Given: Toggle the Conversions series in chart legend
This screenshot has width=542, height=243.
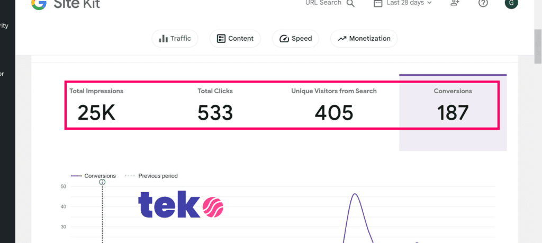Looking at the screenshot, I should (x=94, y=176).
